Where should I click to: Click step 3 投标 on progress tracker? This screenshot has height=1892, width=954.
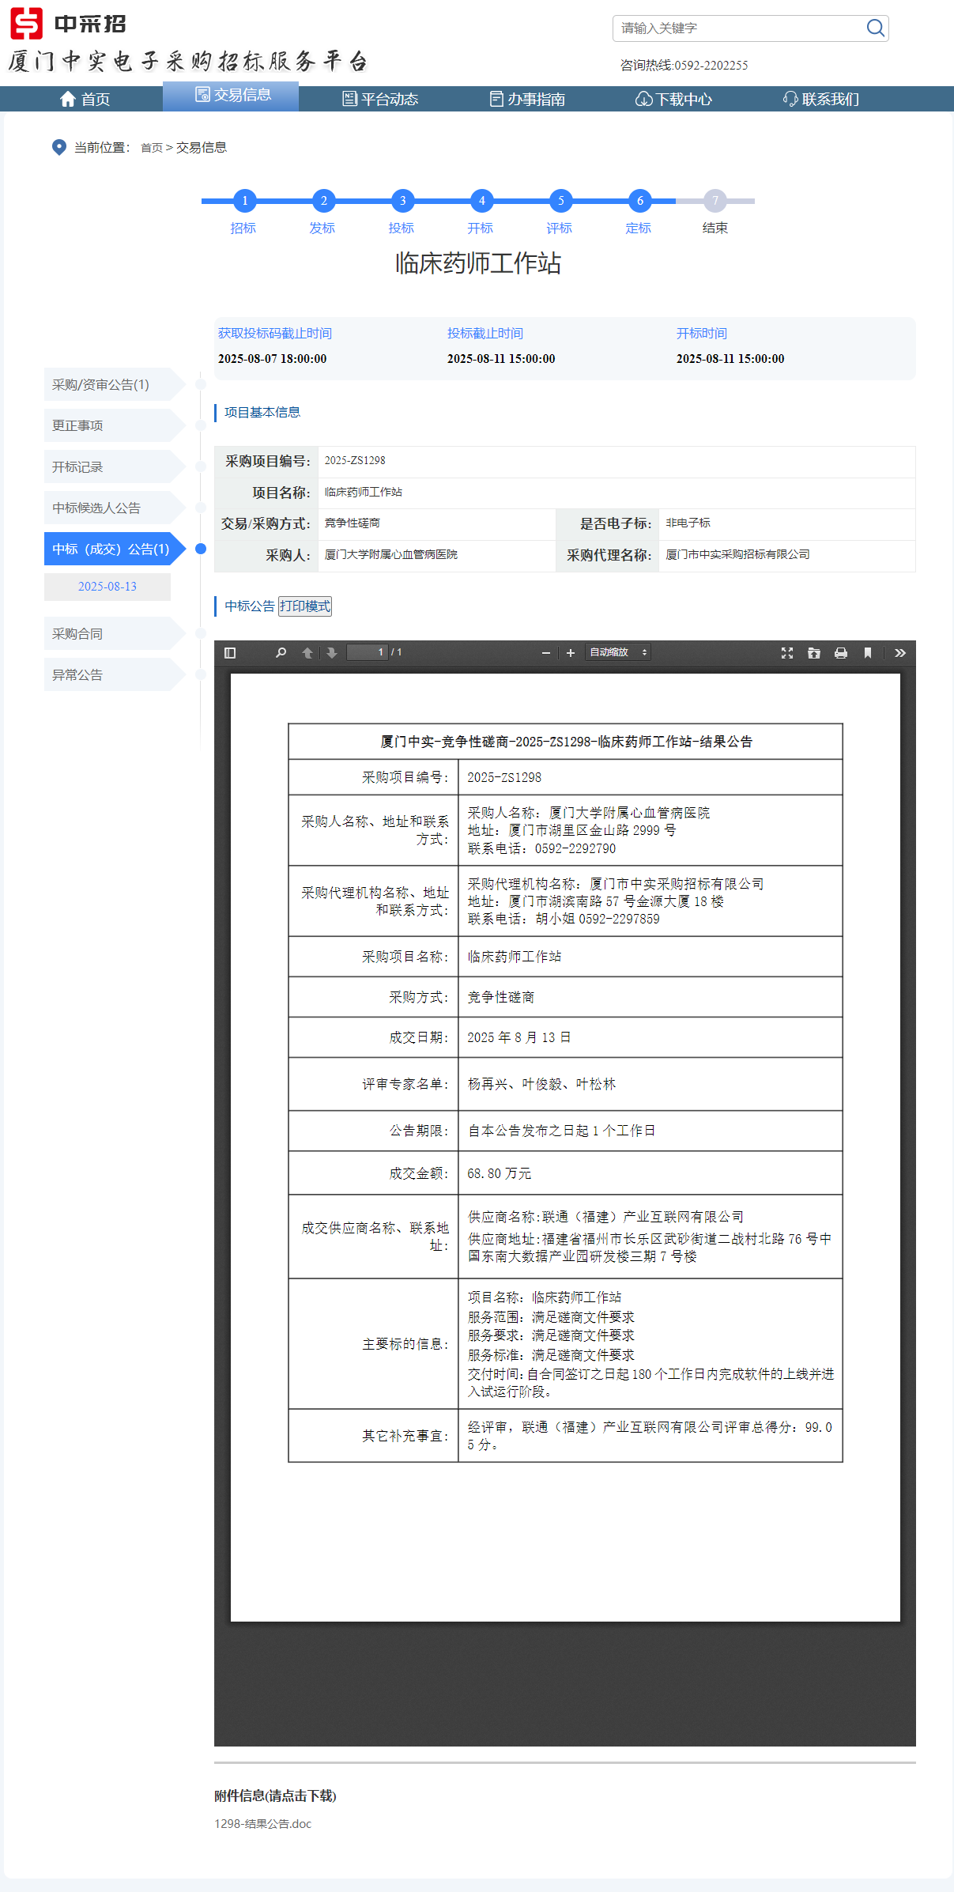coord(402,202)
